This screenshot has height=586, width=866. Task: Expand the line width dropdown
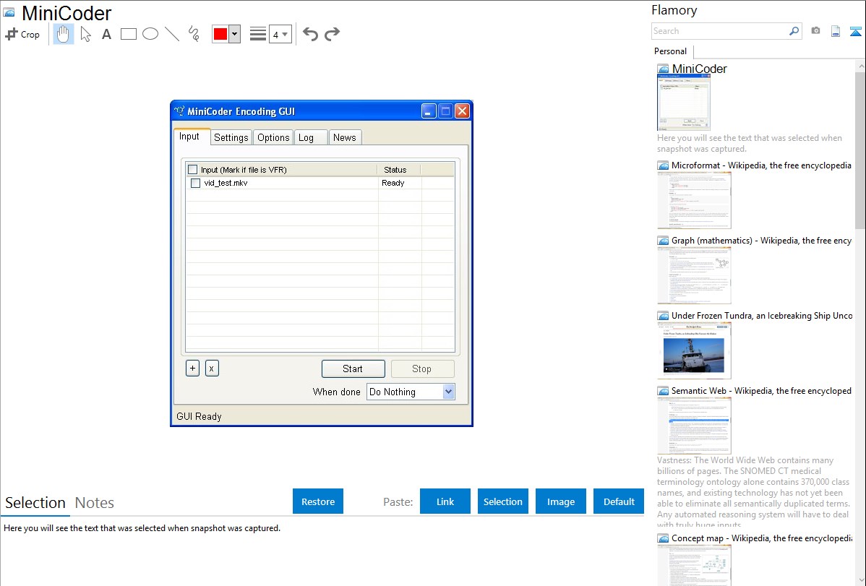point(280,34)
